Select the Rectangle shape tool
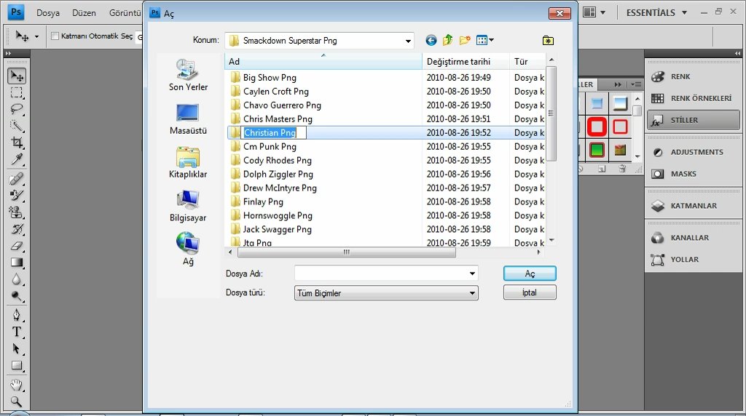Image resolution: width=746 pixels, height=416 pixels. coord(17,365)
